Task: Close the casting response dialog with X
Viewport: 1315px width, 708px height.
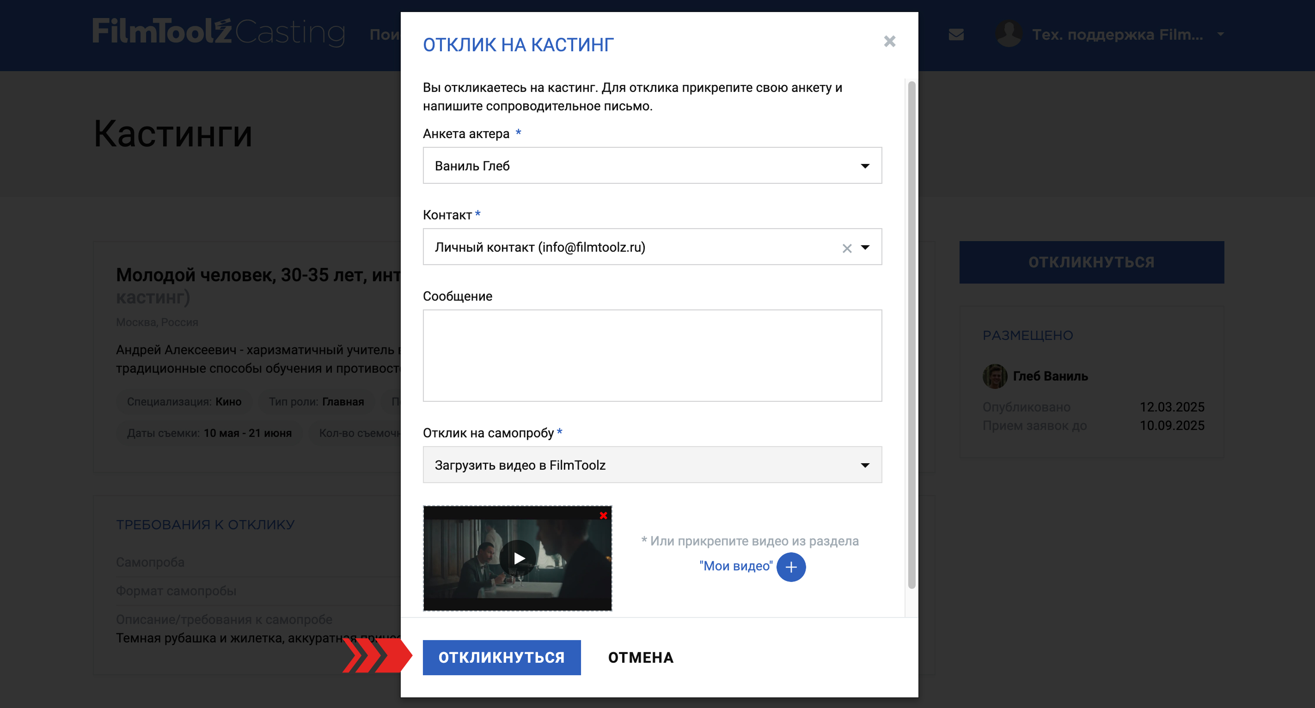Action: click(x=889, y=41)
